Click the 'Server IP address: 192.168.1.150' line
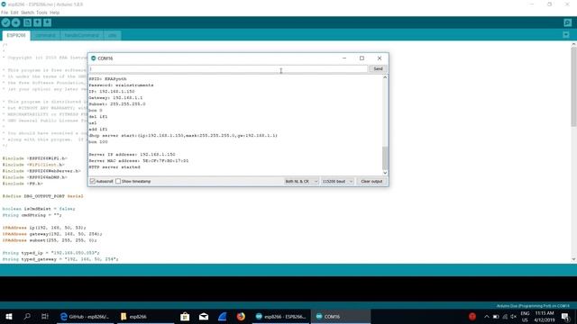 [133, 155]
